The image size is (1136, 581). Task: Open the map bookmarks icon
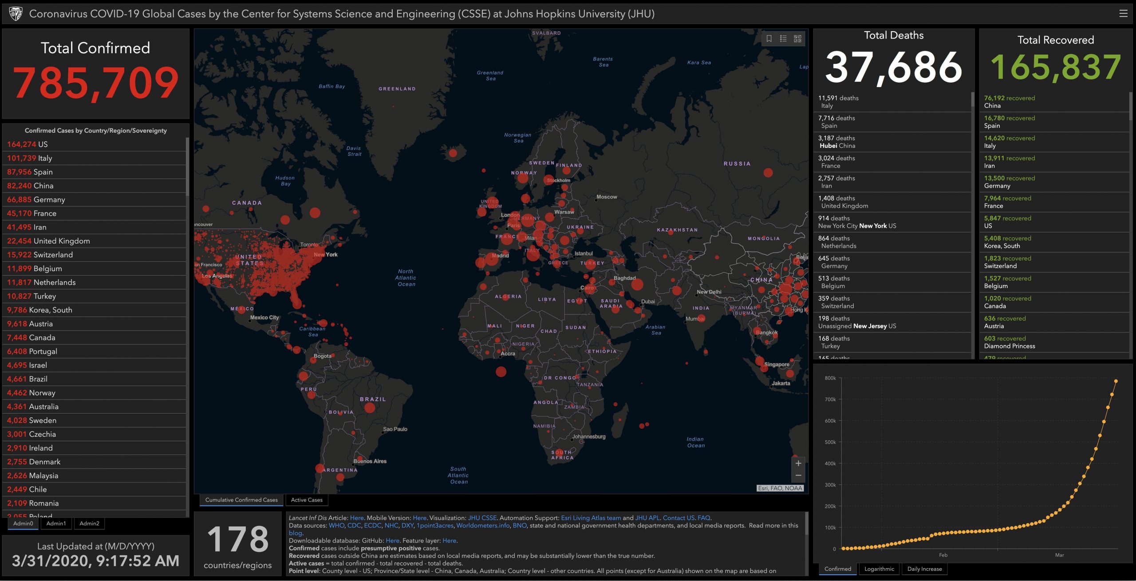coord(769,39)
